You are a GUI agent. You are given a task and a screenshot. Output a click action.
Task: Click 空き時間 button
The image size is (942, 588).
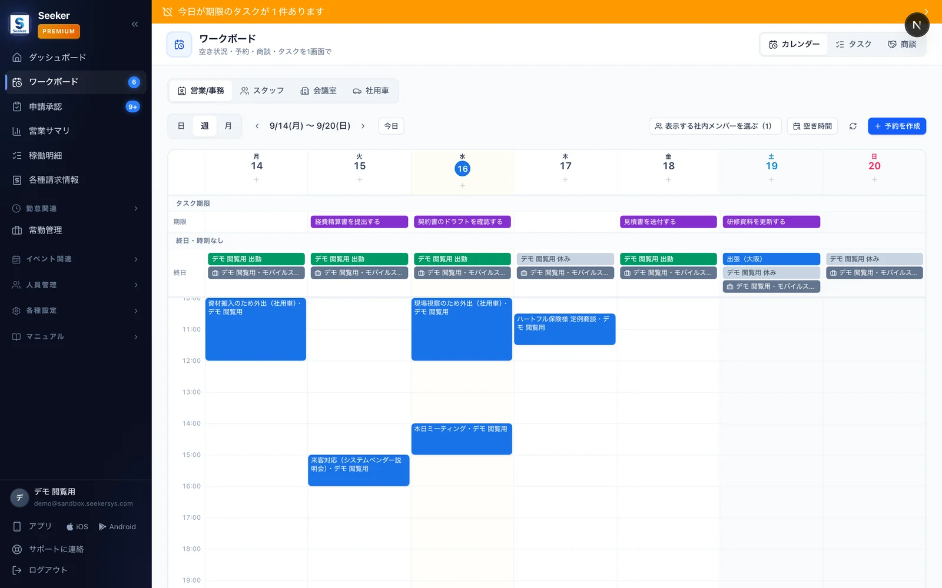click(812, 126)
